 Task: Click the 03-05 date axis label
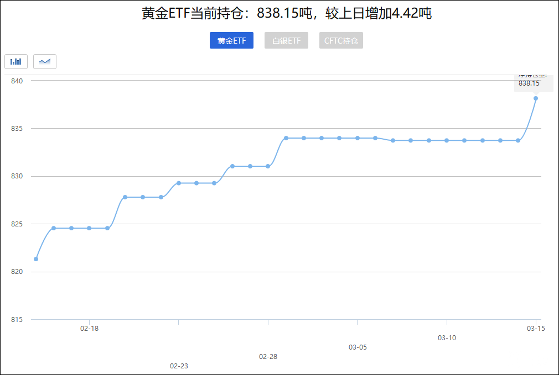[358, 347]
